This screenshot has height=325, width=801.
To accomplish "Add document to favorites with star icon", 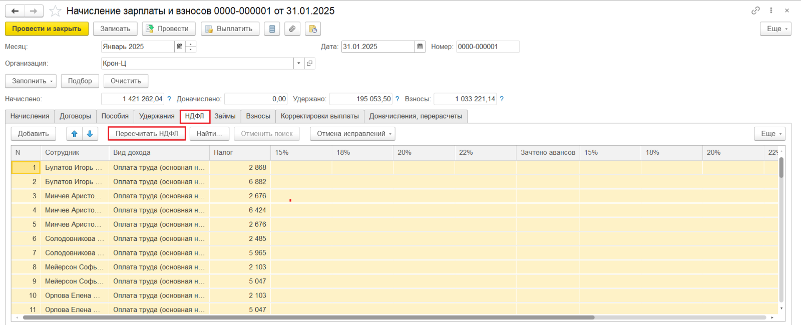I will (55, 11).
